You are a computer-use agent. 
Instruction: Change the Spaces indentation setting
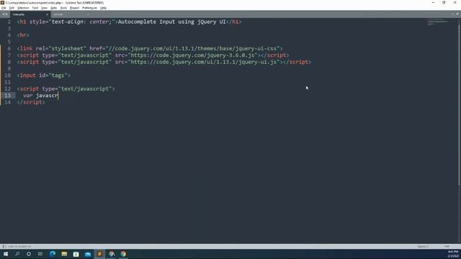pos(423,246)
